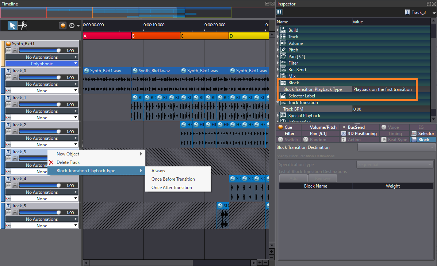437x266 pixels.
Task: Open the Block Transition Destination combo box
Action: click(396, 147)
